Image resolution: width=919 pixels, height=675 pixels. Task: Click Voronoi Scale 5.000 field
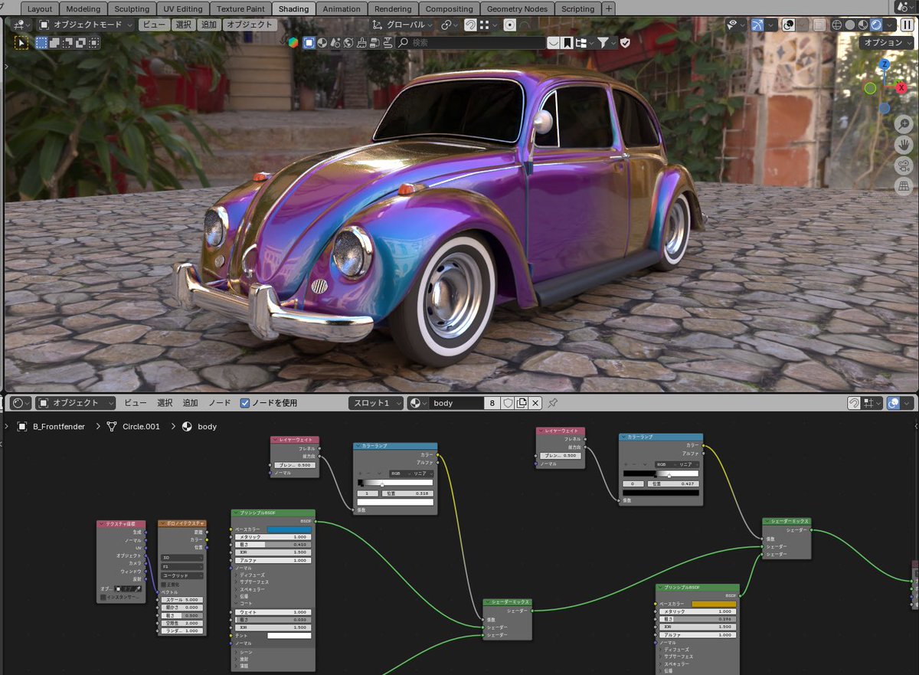[182, 600]
